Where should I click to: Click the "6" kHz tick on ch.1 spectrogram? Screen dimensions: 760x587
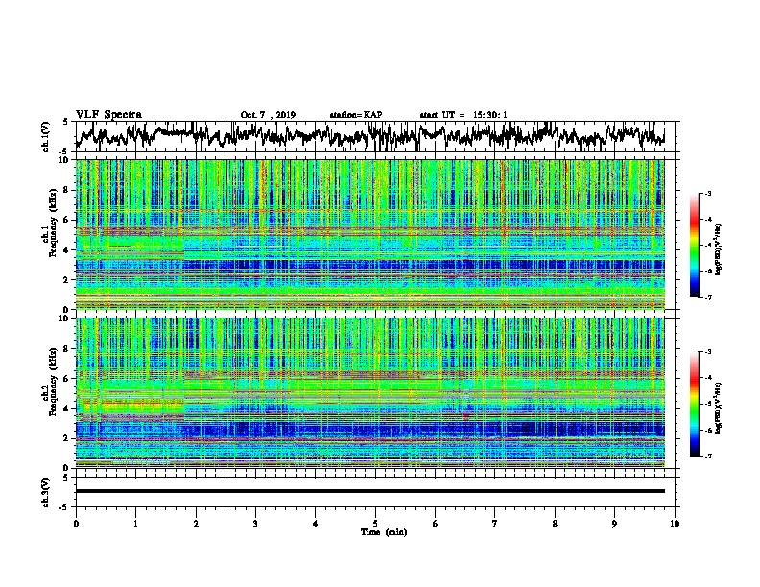(68, 221)
